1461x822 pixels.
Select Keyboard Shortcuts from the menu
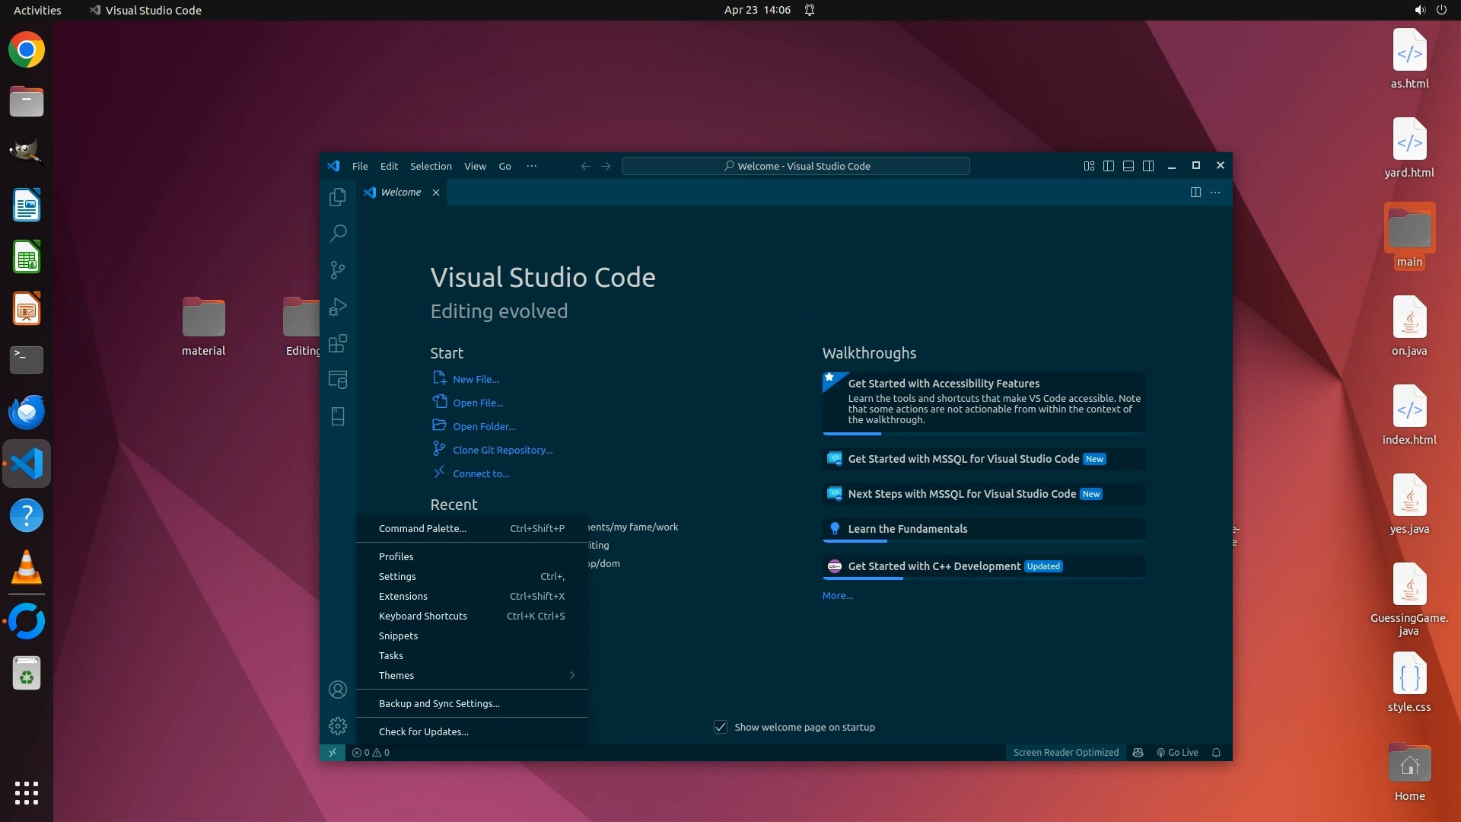[423, 616]
